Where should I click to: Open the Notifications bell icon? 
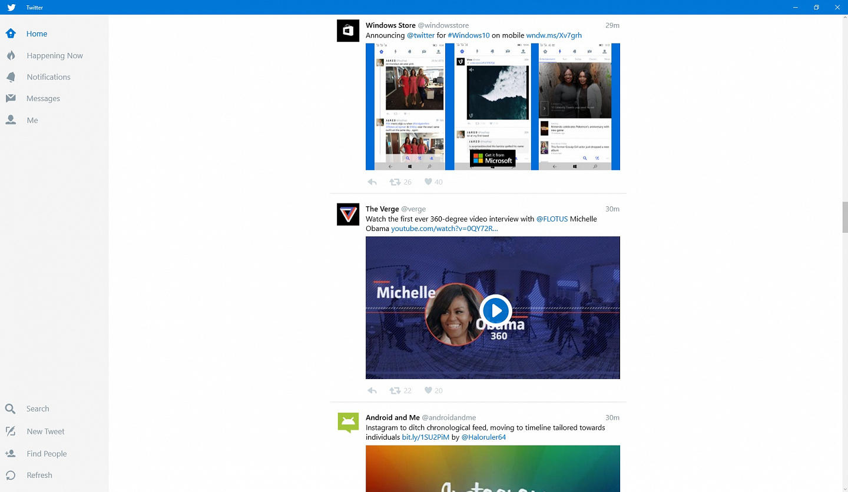click(11, 77)
